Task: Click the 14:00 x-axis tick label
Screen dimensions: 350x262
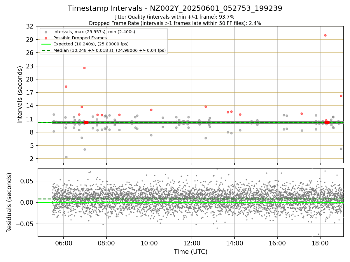Action: [235, 243]
